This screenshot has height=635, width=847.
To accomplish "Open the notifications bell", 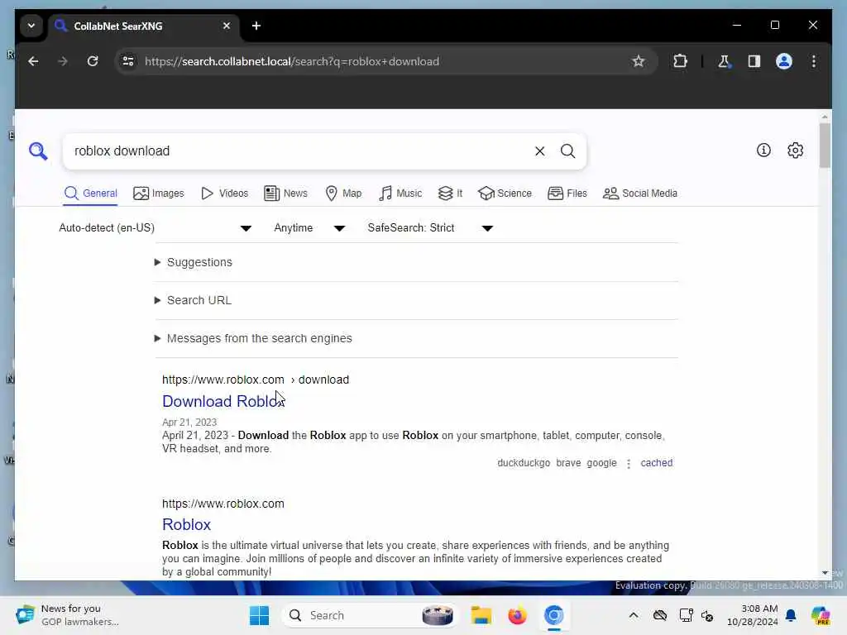I will (791, 615).
